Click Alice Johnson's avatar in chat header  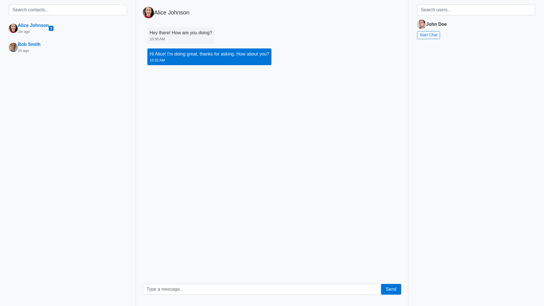coord(148,12)
